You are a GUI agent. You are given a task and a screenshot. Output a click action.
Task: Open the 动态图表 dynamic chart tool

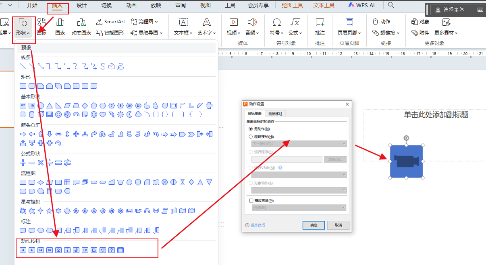[x=81, y=26]
